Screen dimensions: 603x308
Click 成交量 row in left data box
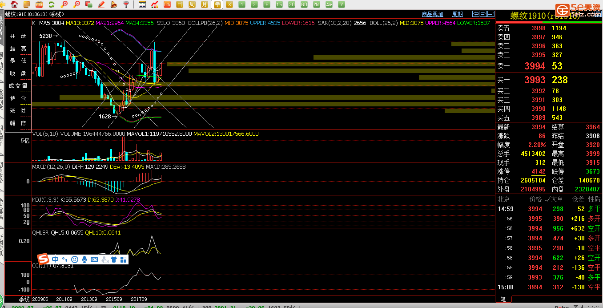pos(18,86)
